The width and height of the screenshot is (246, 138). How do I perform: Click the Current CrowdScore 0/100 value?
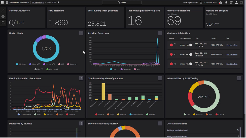tap(17, 23)
